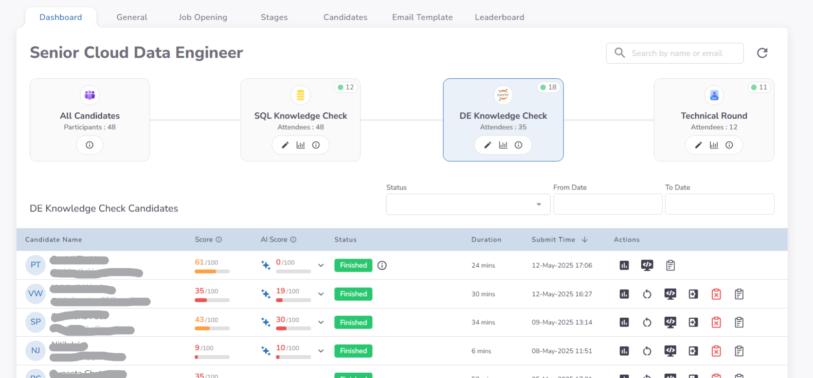Click the PT candidate avatar
Image resolution: width=813 pixels, height=378 pixels.
36,265
